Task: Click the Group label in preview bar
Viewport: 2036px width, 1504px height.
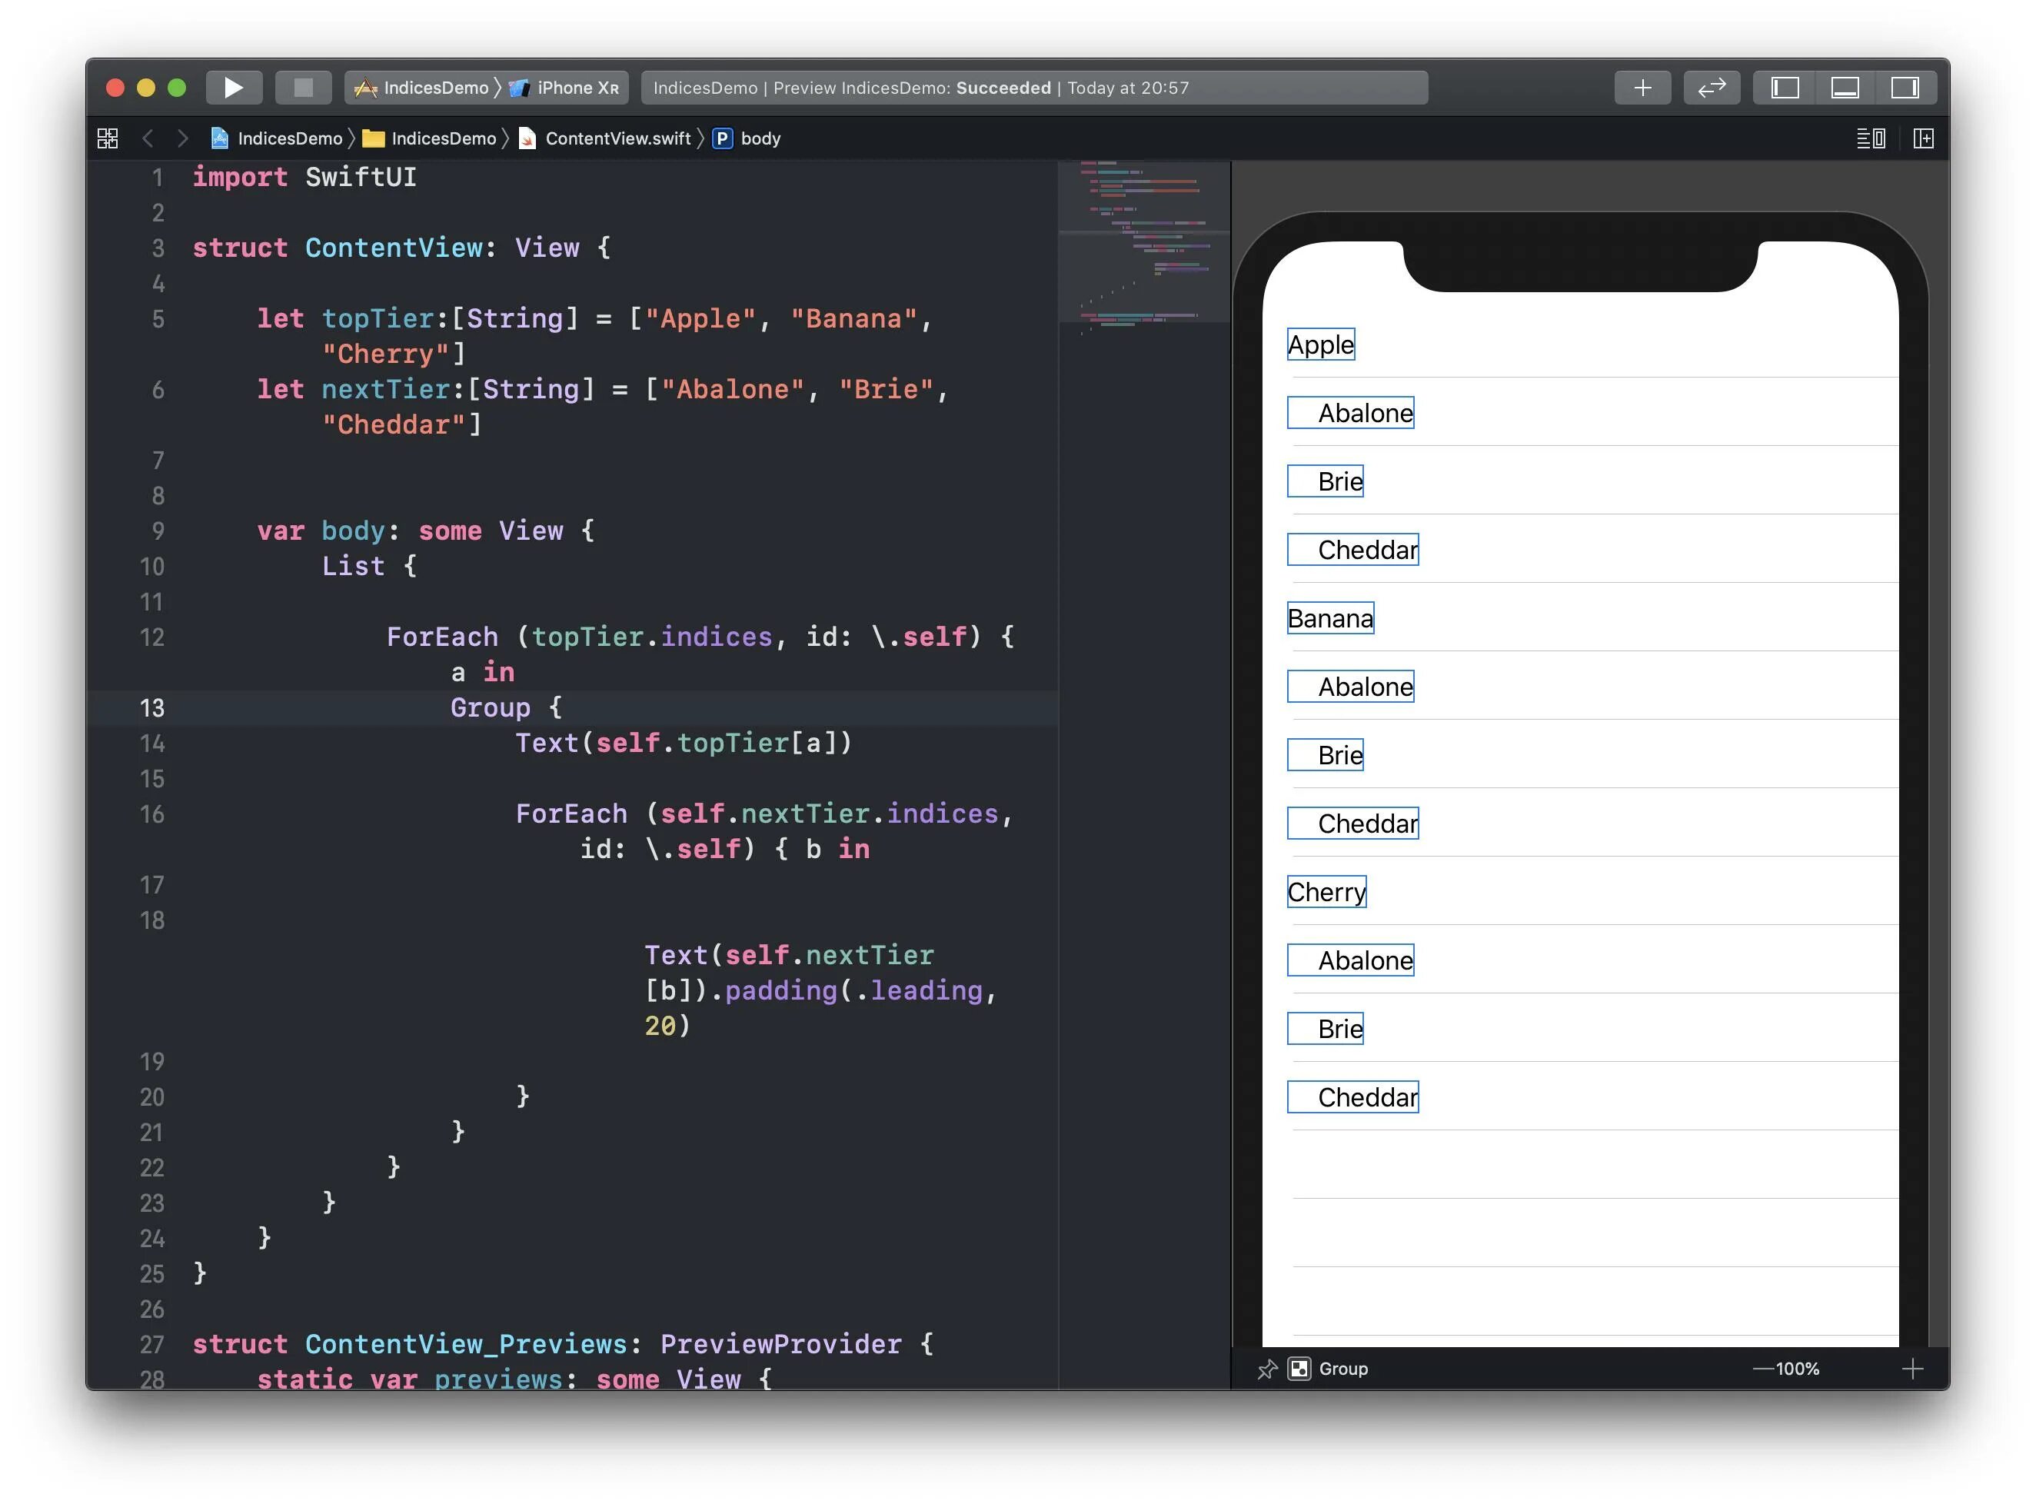Action: click(1342, 1369)
